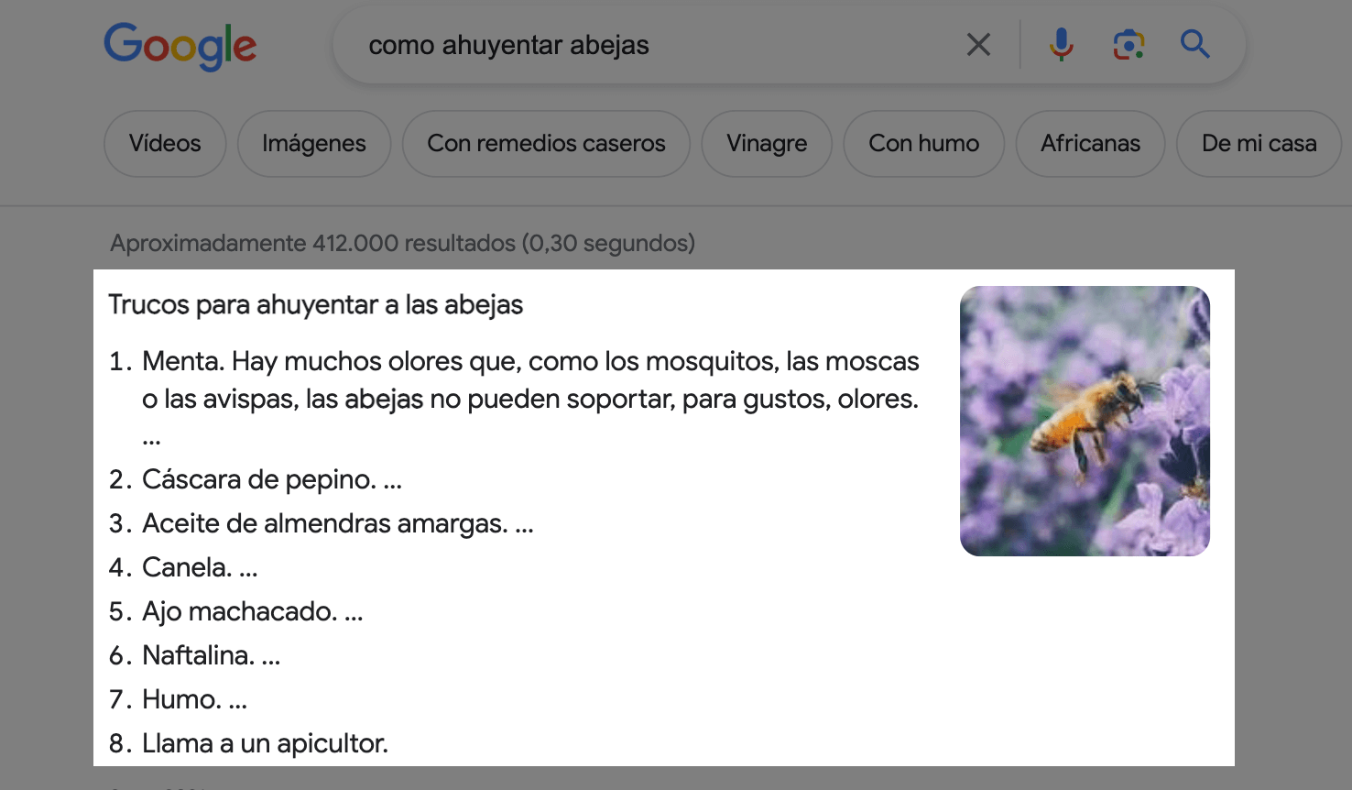Switch to the Vídeos filter

[x=165, y=144]
